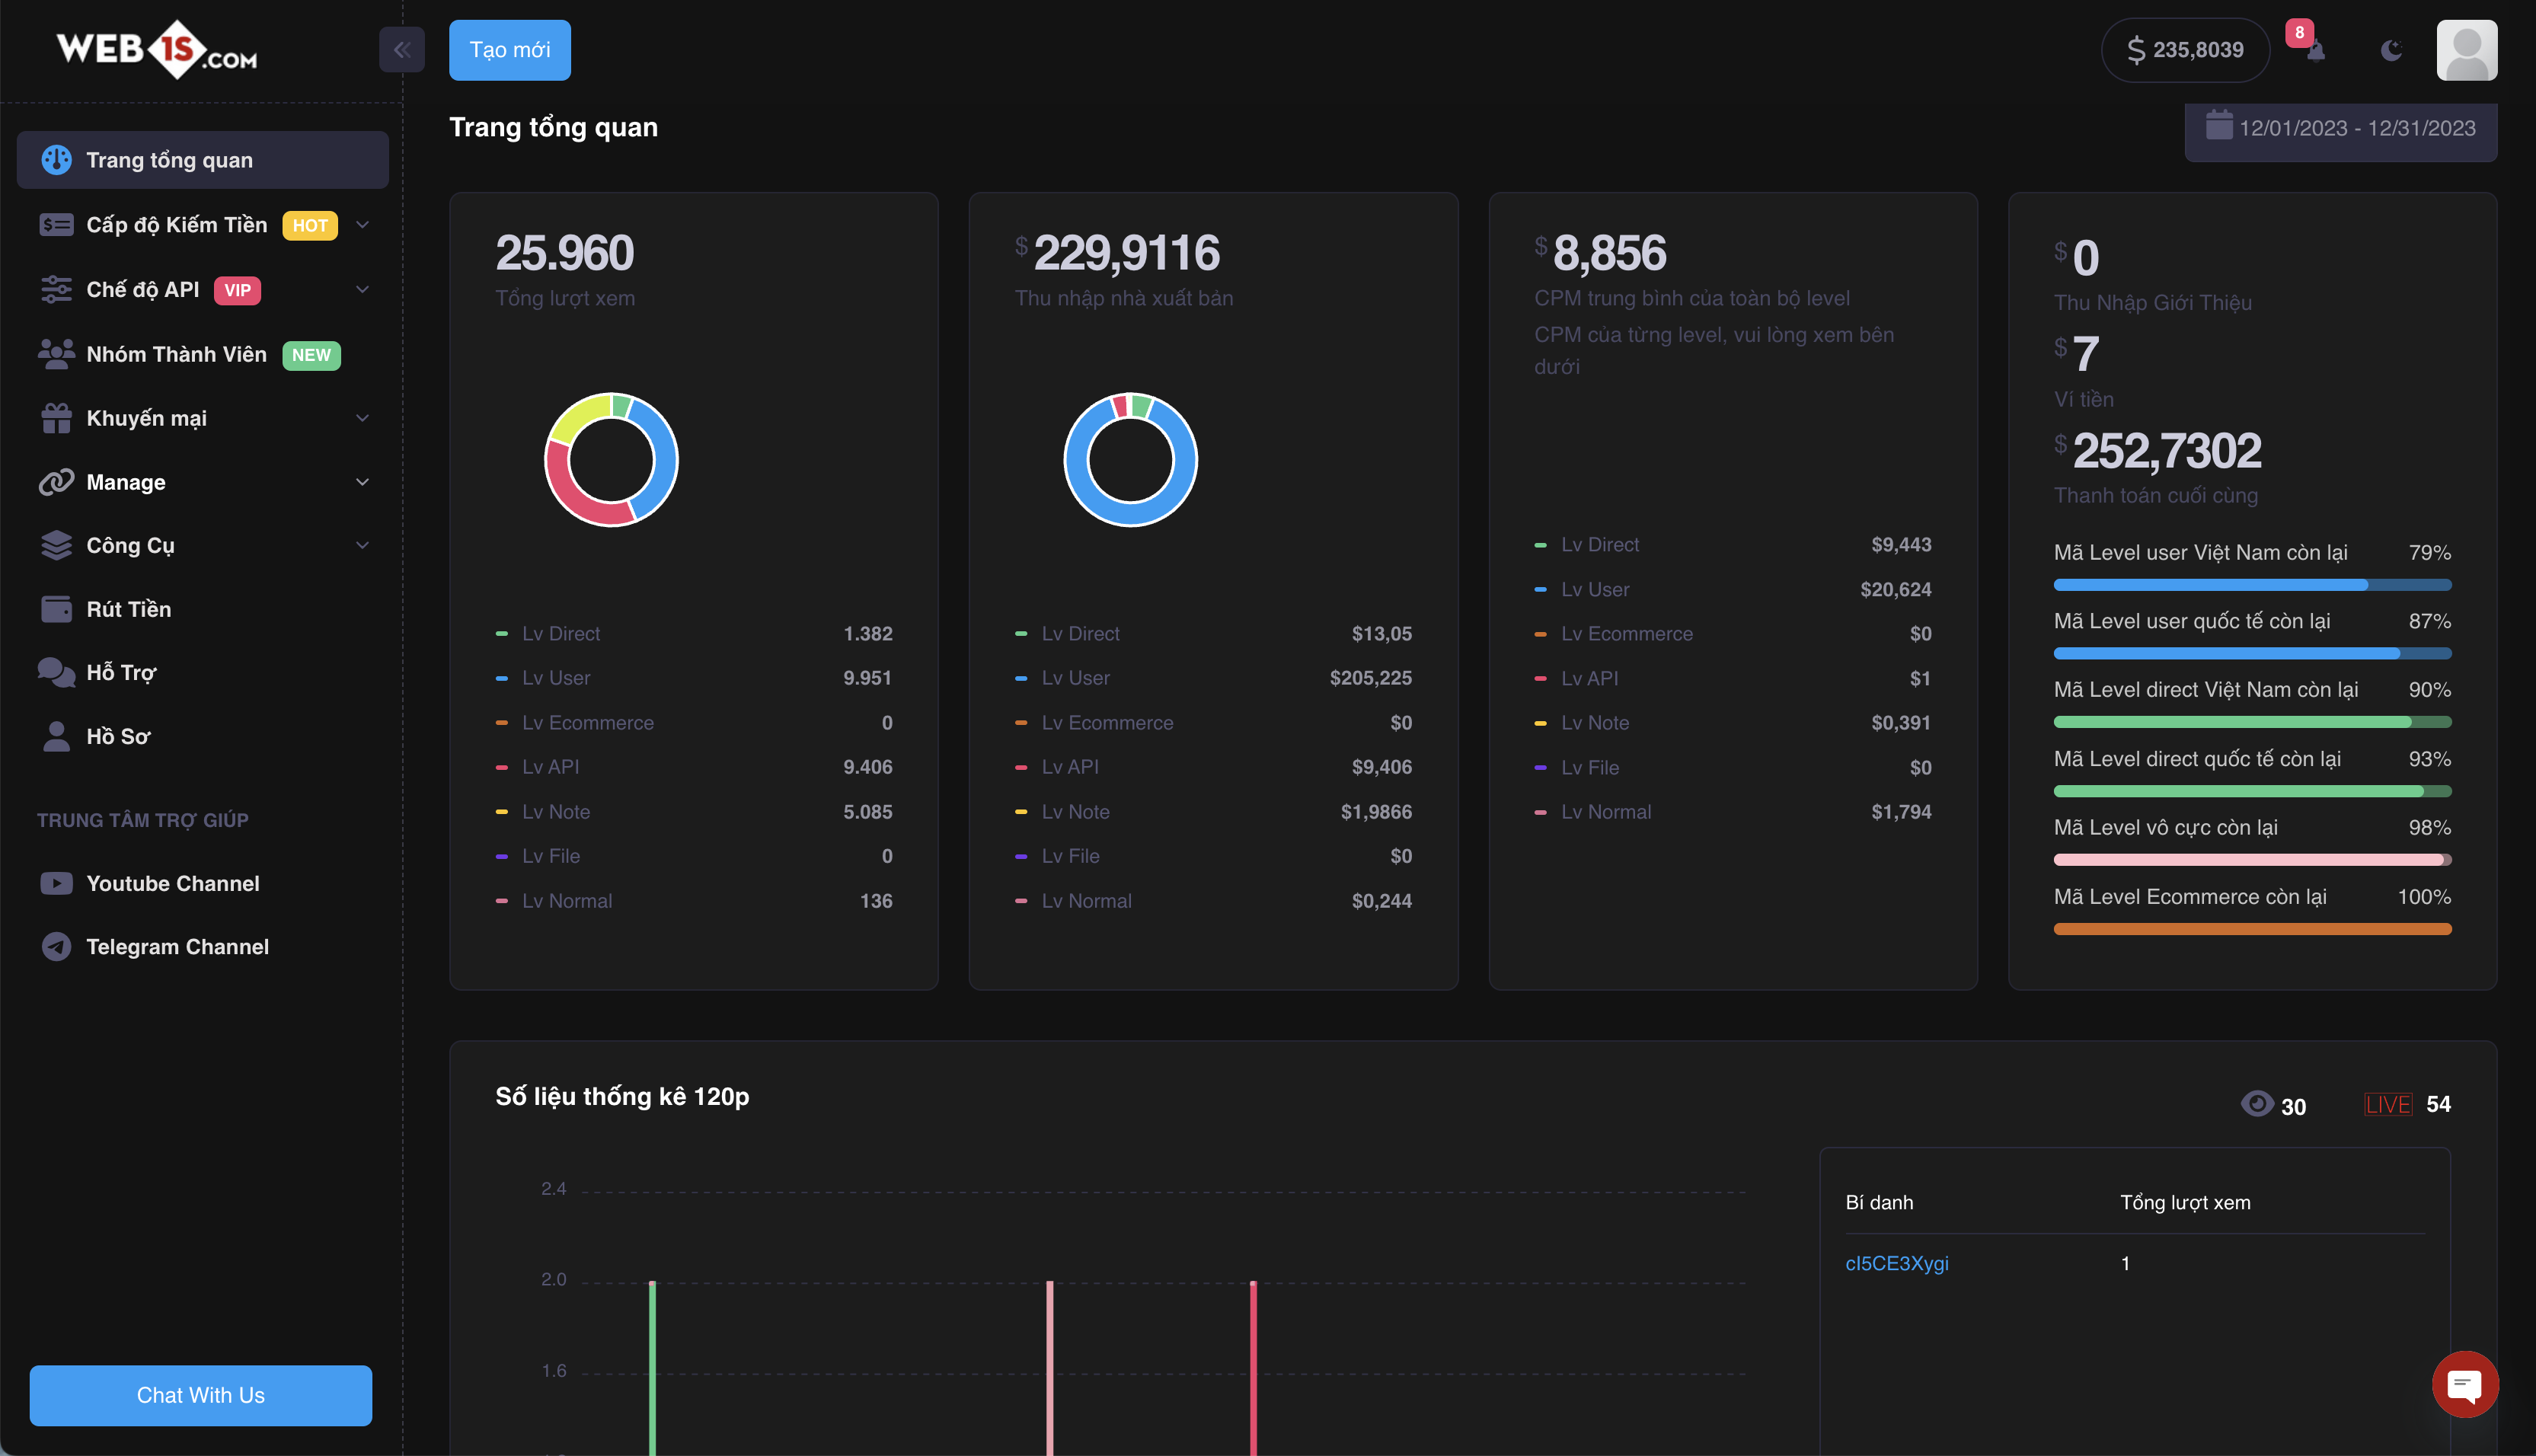Open the user avatar menu

point(2466,50)
